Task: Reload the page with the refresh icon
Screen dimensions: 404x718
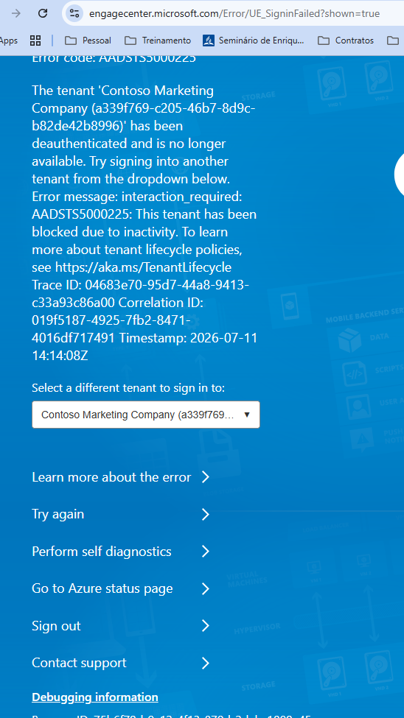Action: pos(43,13)
